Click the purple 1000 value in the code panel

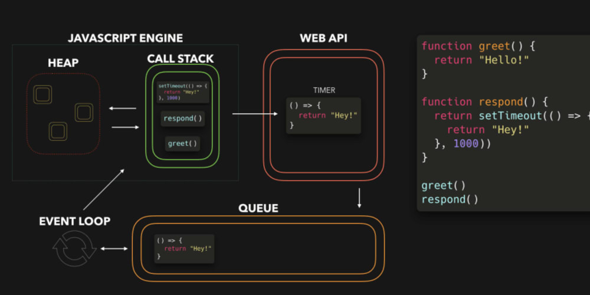pyautogui.click(x=466, y=144)
